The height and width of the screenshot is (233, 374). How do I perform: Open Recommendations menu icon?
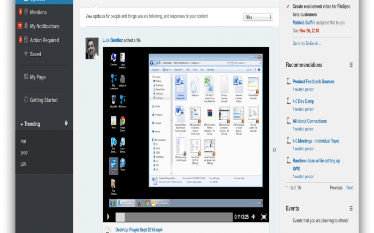coord(351,65)
